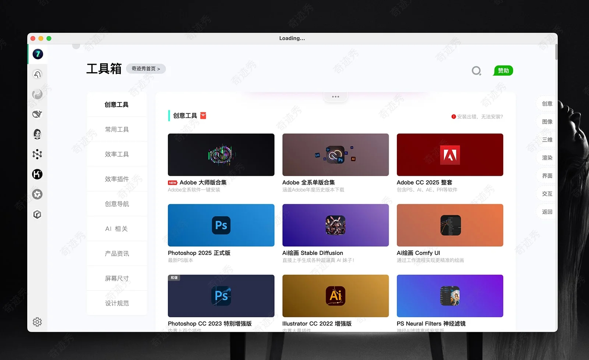Open the Photoshop 2025 正式版 thumbnail

[x=221, y=225]
